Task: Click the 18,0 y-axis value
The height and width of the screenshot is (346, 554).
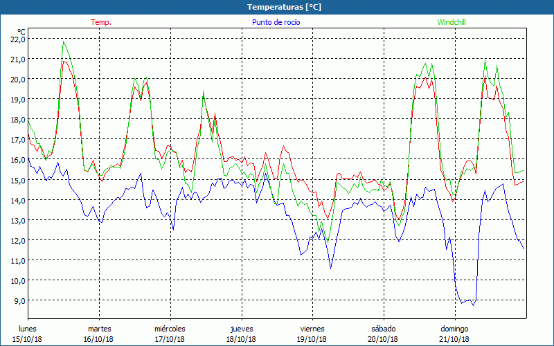Action: tap(18, 119)
